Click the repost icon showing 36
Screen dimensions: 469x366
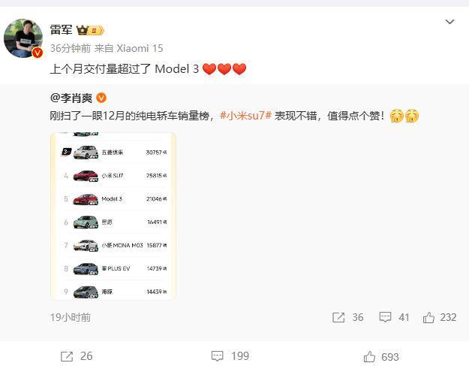338,317
